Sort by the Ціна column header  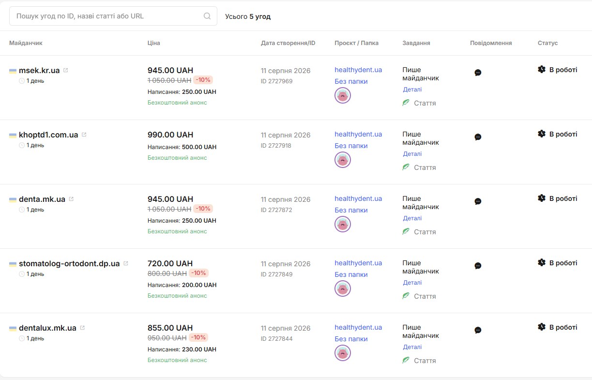coord(154,43)
